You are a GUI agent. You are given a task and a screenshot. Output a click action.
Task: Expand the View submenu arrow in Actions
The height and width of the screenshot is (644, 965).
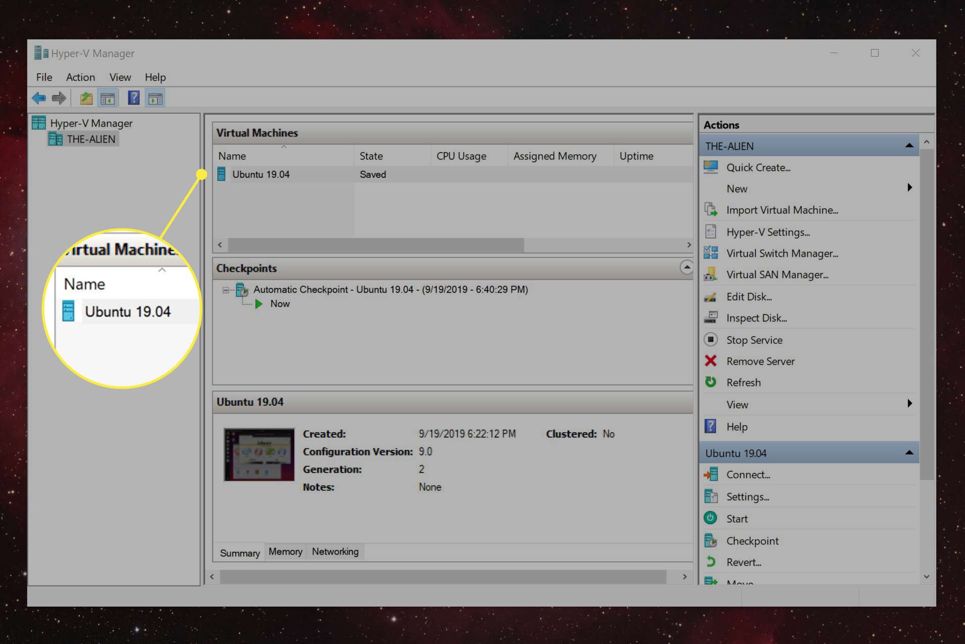point(909,404)
